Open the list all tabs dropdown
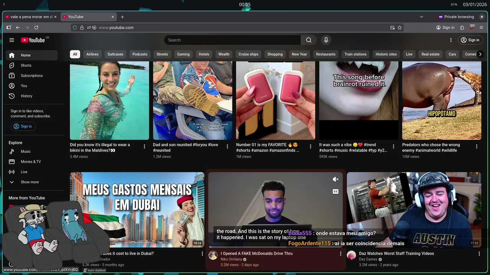 (x=421, y=17)
